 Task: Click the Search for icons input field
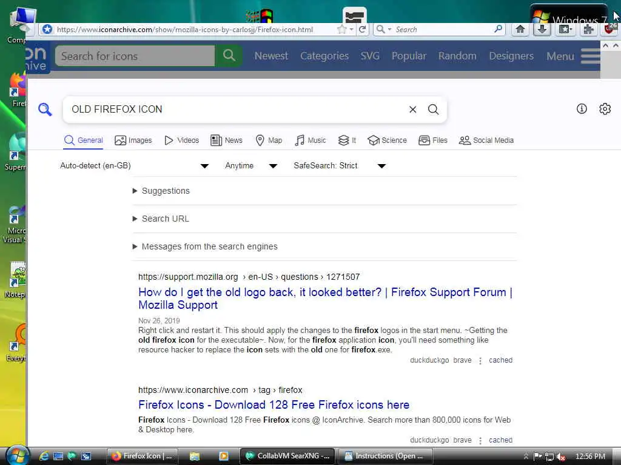point(135,56)
